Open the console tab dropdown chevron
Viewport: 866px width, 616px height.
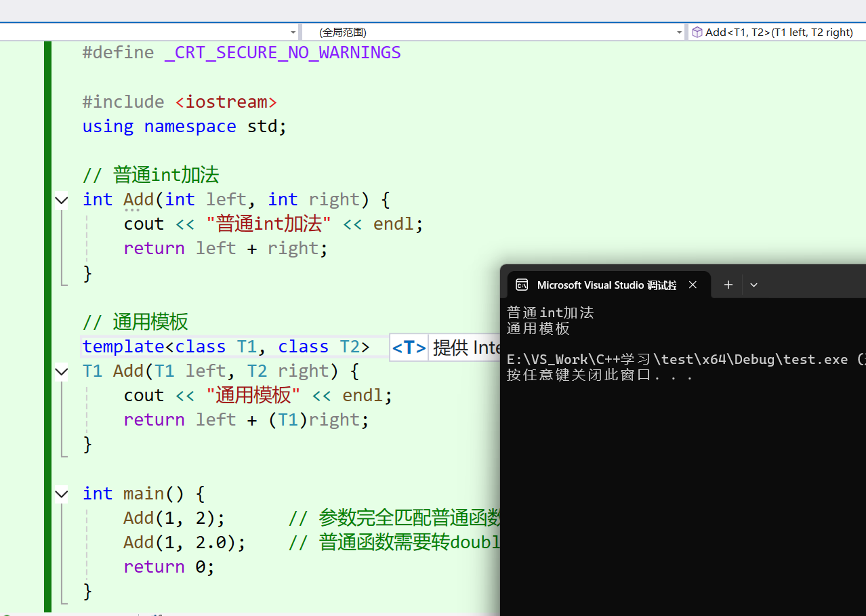tap(754, 285)
